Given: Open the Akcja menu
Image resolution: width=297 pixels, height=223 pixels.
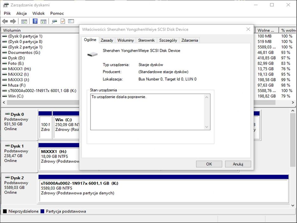Looking at the screenshot, I should [21, 13].
